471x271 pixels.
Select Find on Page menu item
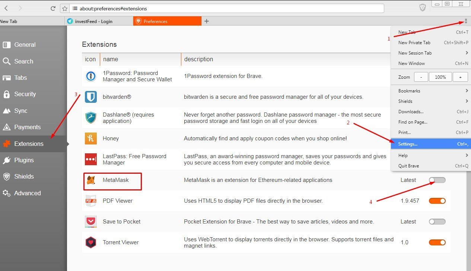click(x=431, y=122)
